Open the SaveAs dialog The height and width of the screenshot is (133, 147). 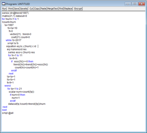(24, 9)
